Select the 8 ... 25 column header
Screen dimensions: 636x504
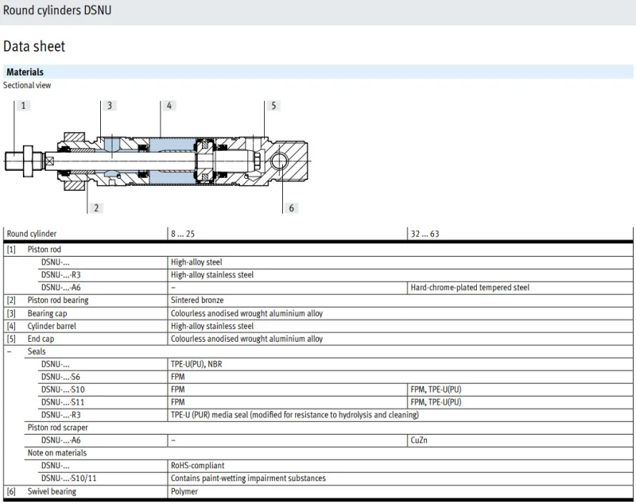click(x=184, y=234)
